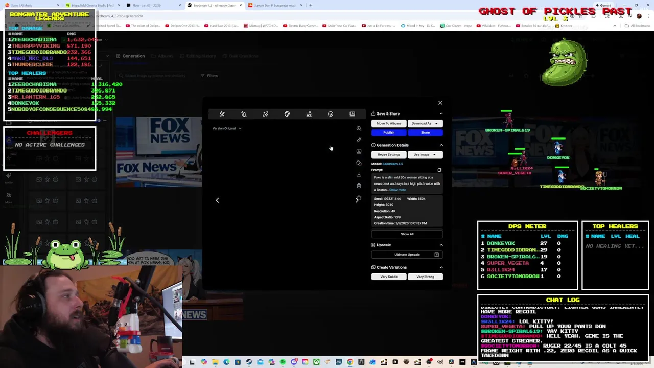Open Version Original dropdown
The image size is (654, 368).
(227, 128)
